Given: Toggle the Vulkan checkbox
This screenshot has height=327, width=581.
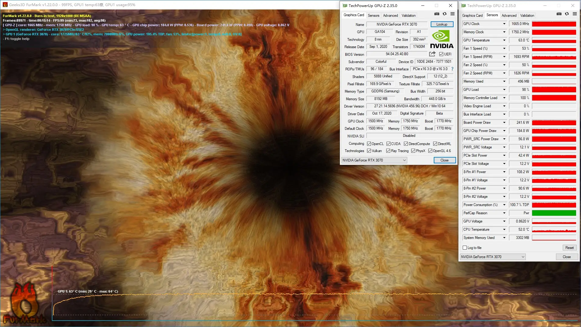Looking at the screenshot, I should [x=369, y=151].
